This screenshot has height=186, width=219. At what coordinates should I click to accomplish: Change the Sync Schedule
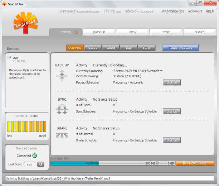pyautogui.click(x=172, y=111)
